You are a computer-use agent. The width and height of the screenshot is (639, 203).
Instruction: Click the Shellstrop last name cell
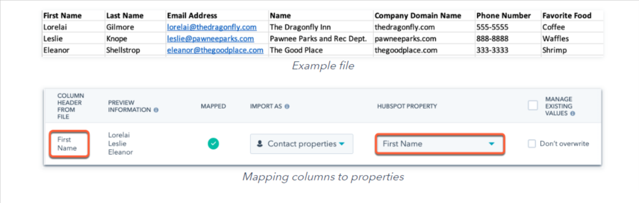click(x=135, y=50)
